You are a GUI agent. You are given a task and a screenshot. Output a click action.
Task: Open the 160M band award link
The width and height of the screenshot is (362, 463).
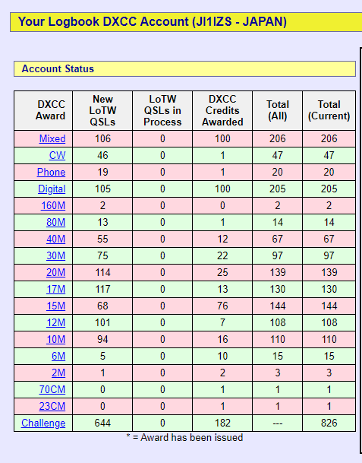click(x=53, y=205)
